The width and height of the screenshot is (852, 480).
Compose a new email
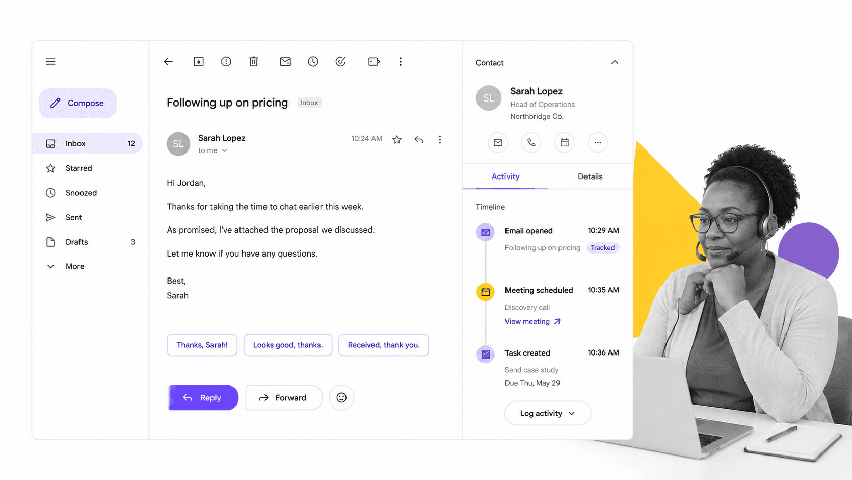pyautogui.click(x=78, y=103)
